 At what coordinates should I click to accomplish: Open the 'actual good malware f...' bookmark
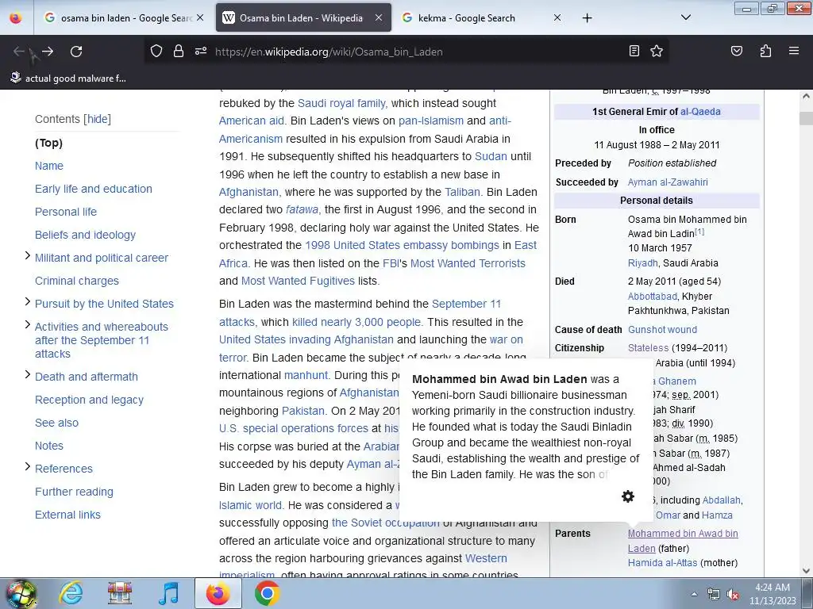(68, 79)
